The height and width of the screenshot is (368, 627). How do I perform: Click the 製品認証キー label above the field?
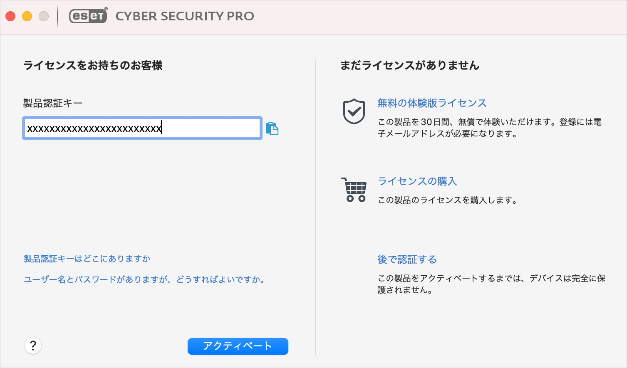(x=53, y=103)
